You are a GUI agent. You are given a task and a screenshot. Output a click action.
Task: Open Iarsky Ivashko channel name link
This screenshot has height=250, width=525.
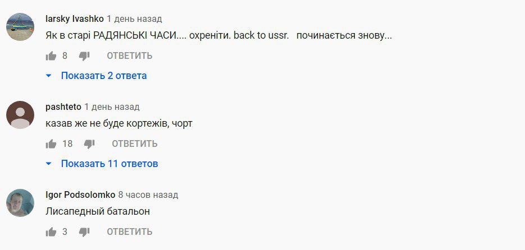point(75,18)
